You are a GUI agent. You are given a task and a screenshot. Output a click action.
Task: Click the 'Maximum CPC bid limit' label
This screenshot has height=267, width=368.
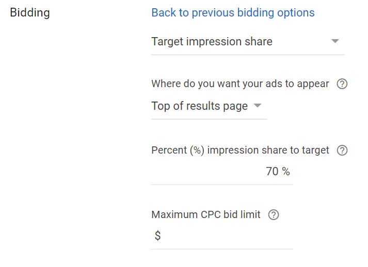pyautogui.click(x=206, y=214)
